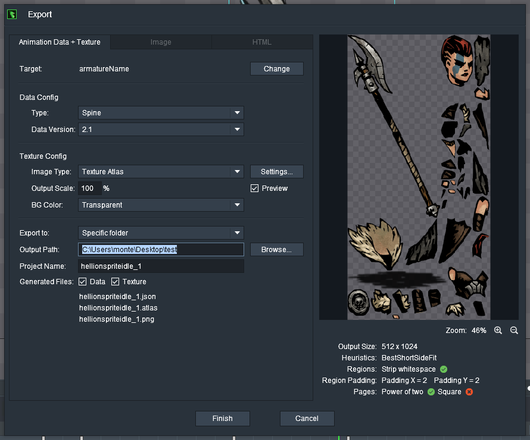Click red cross icon beside Square
The height and width of the screenshot is (440, 530).
point(469,392)
